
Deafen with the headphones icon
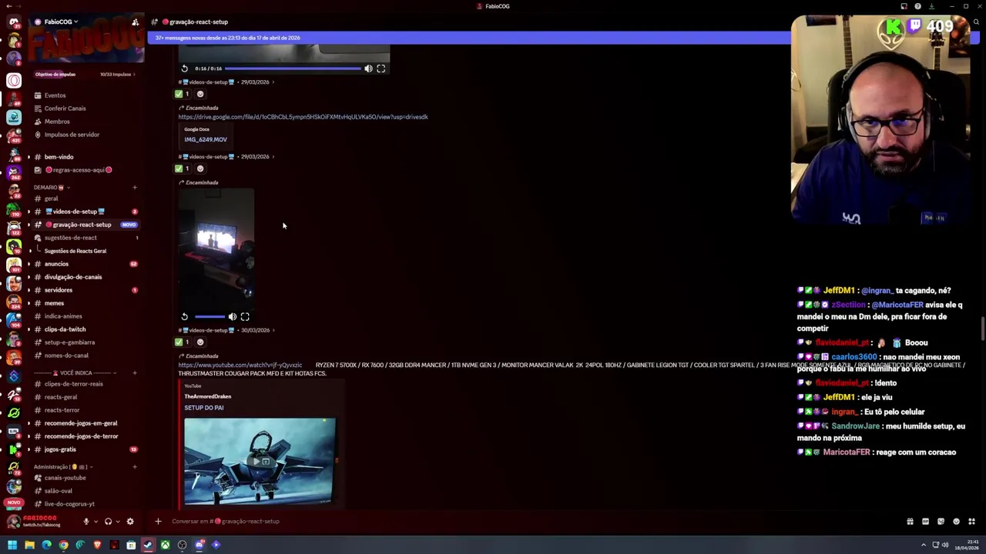pyautogui.click(x=108, y=522)
